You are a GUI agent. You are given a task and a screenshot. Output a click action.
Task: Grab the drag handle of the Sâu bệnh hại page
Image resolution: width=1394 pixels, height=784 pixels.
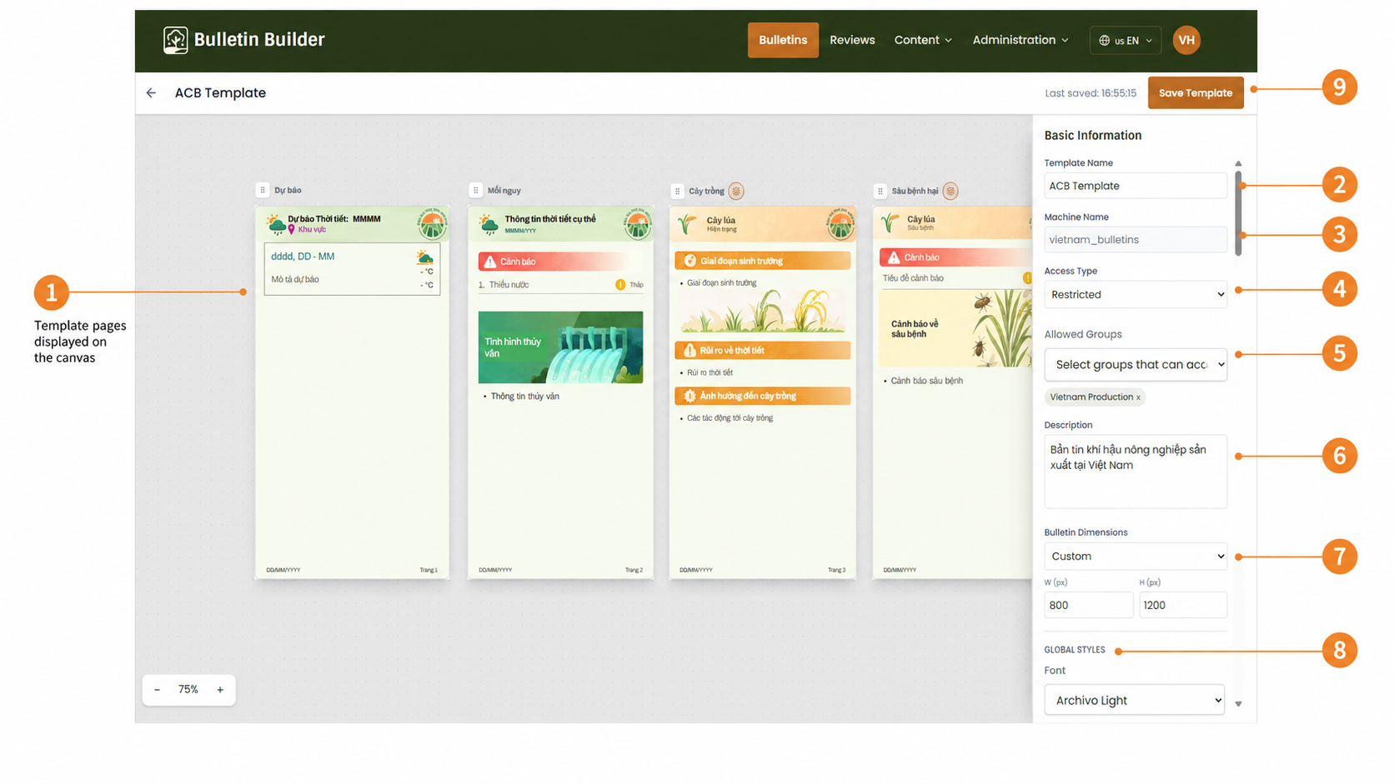click(x=880, y=191)
